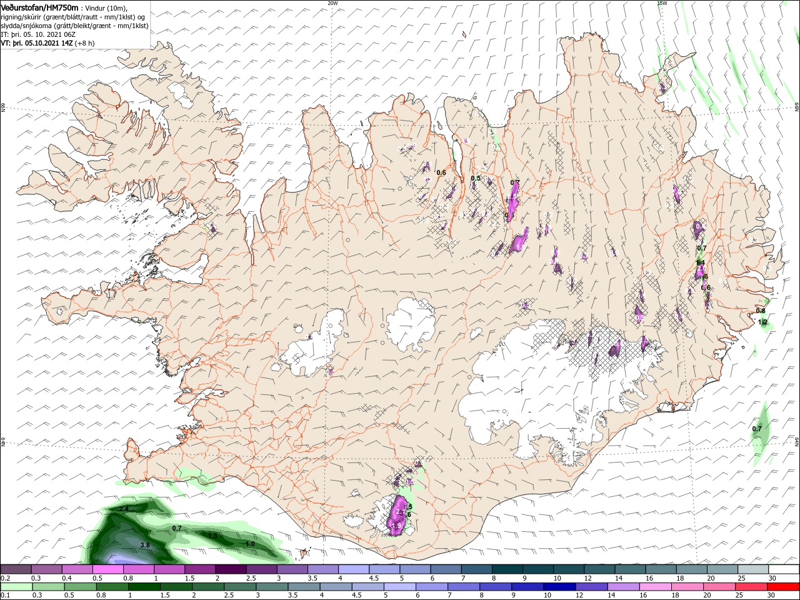The height and width of the screenshot is (600, 800).
Task: Click the slate blue 6 snow swatch
Action: pos(446,569)
